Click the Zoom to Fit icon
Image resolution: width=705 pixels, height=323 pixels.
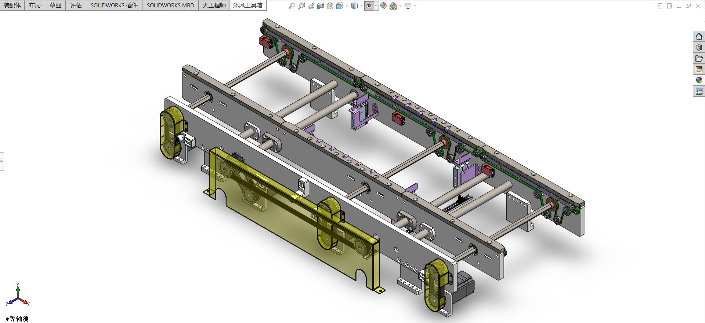pos(292,6)
